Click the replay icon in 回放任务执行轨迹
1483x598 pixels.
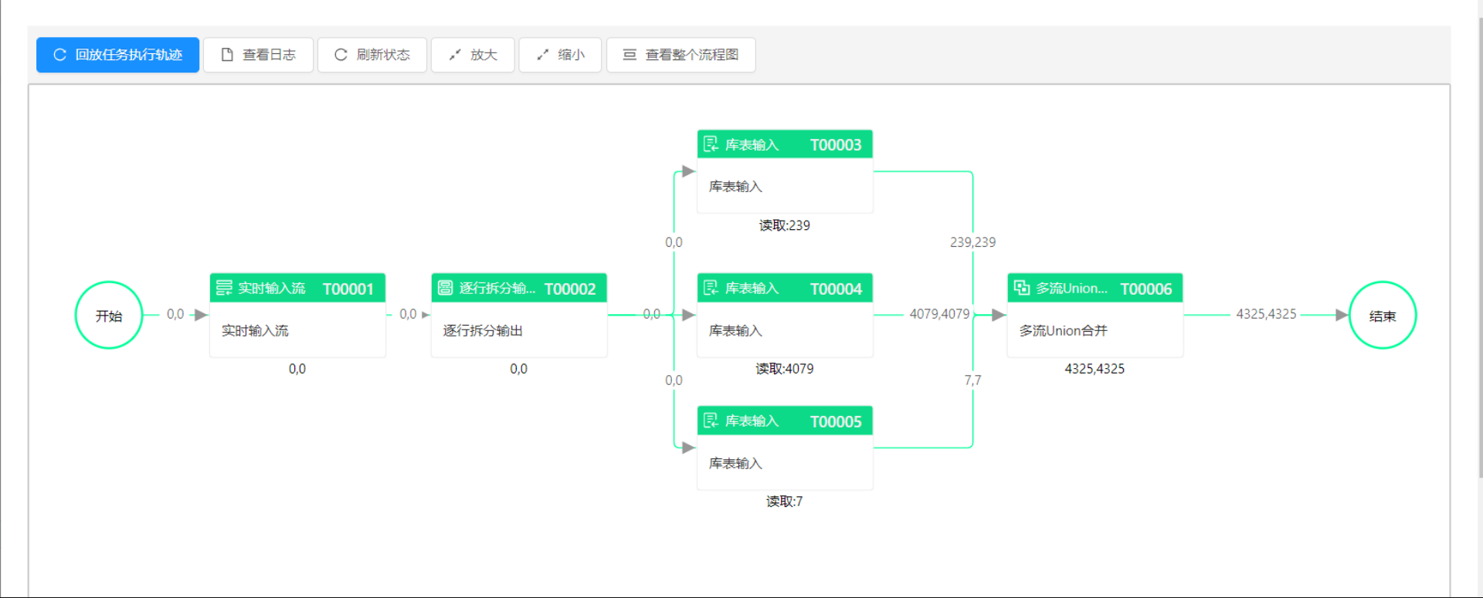pos(59,55)
